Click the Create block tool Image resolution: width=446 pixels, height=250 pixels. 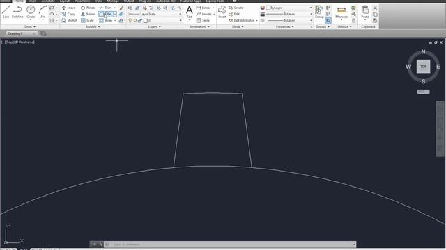tap(236, 8)
